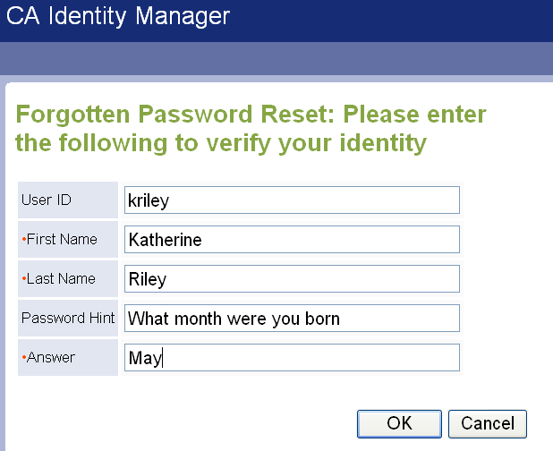Click the Password Hint text field

point(292,318)
